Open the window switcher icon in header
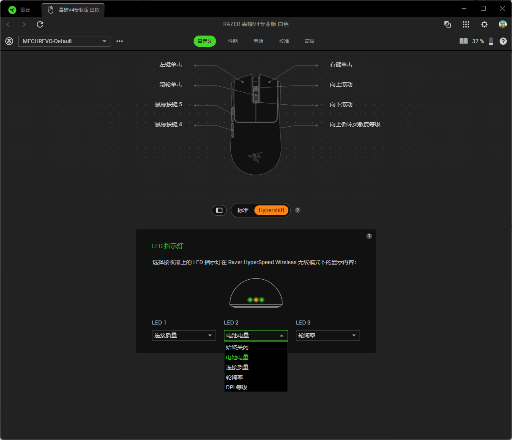512x440 pixels. coord(448,24)
